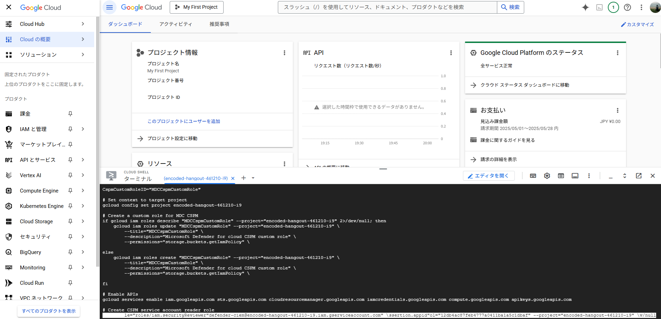
Task: Add a new Cloud Shell terminal tab
Action: 244,178
